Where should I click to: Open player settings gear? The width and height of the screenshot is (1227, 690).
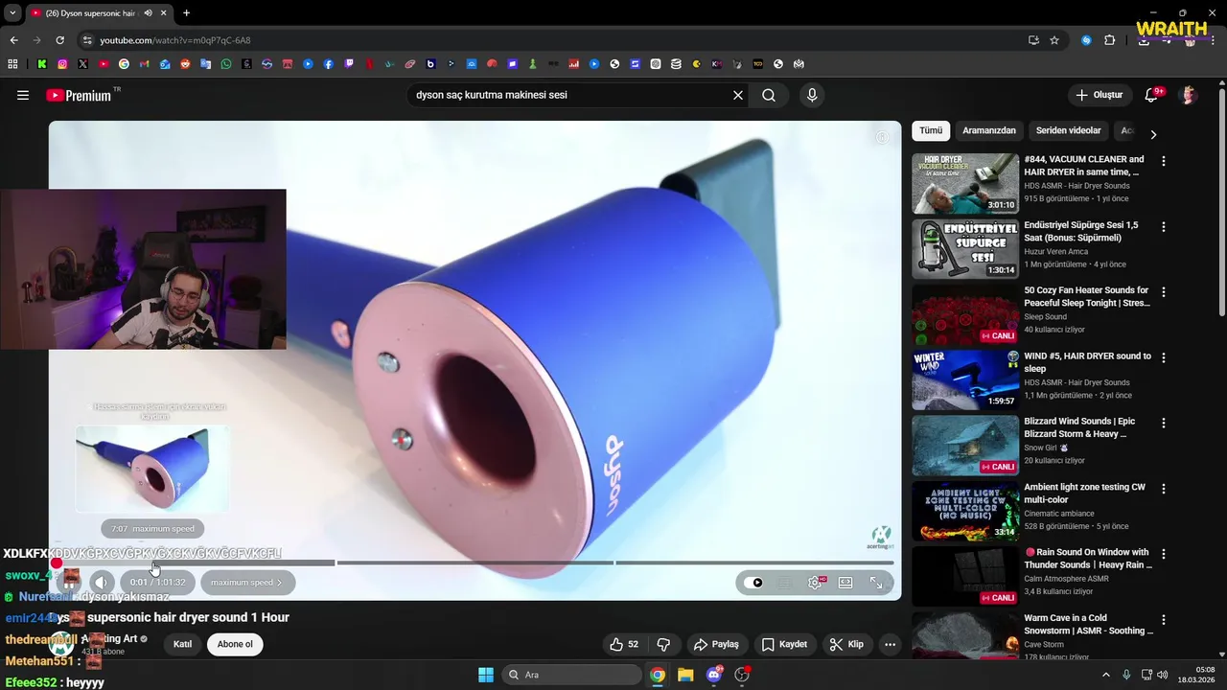coord(816,583)
